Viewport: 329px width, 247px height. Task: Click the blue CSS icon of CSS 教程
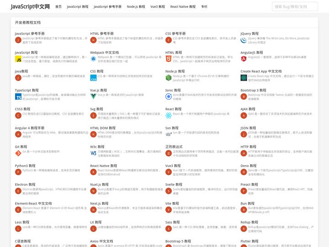[x=93, y=78]
